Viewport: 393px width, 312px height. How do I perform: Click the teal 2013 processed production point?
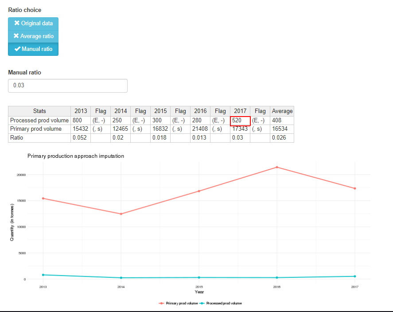coord(43,275)
